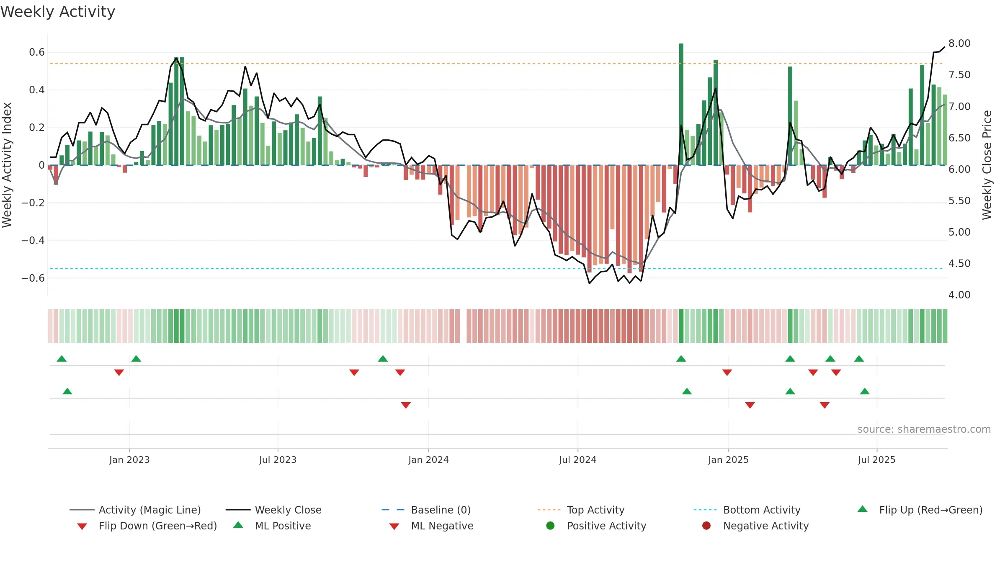Viewport: 1005px width, 565px height.
Task: Click the 4.00 price axis tick
Action: 959,295
